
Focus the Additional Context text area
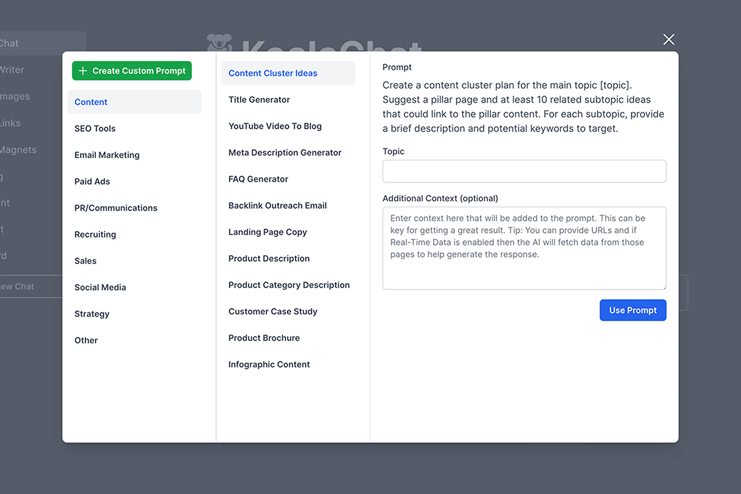tap(524, 248)
